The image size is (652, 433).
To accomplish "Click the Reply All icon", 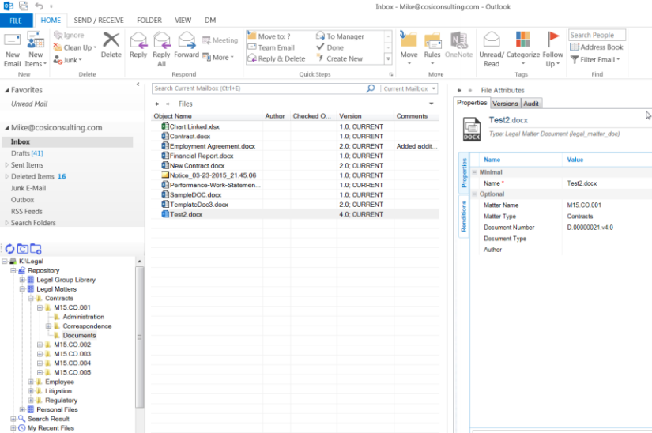I will pos(161,40).
